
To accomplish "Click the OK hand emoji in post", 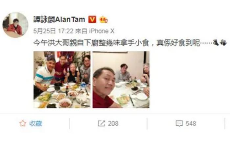I will tap(216, 42).
